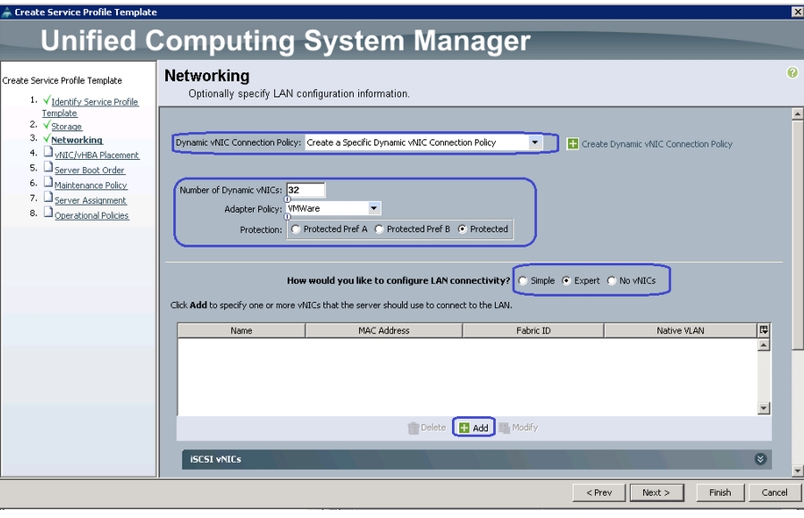Click the green help question mark icon

(792, 73)
